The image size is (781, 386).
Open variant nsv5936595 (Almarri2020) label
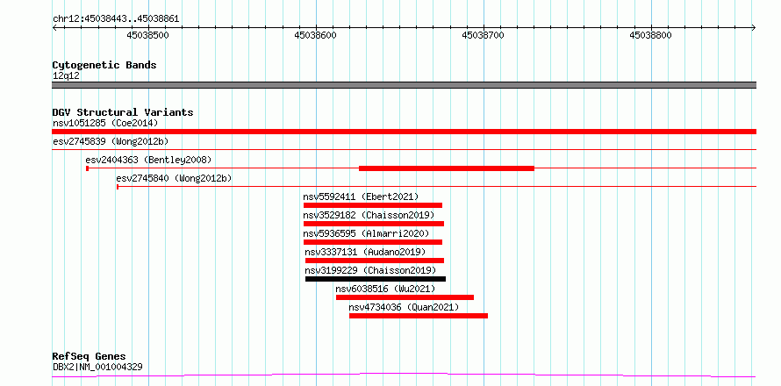click(366, 233)
